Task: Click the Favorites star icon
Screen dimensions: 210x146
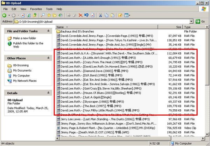Action: tap(49, 15)
